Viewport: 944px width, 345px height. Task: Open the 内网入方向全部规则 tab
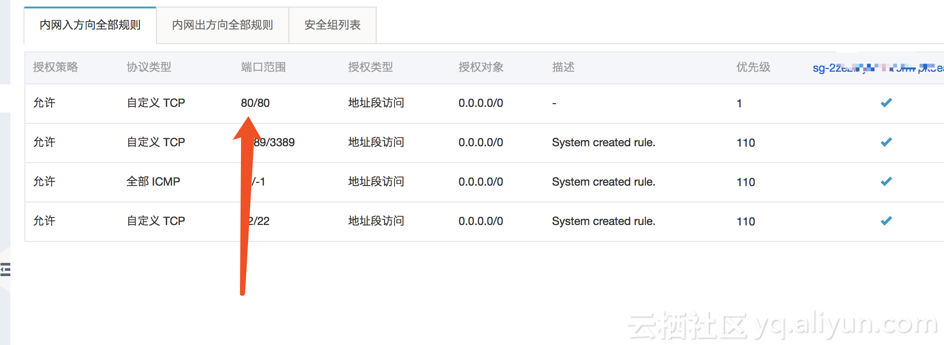click(x=90, y=25)
